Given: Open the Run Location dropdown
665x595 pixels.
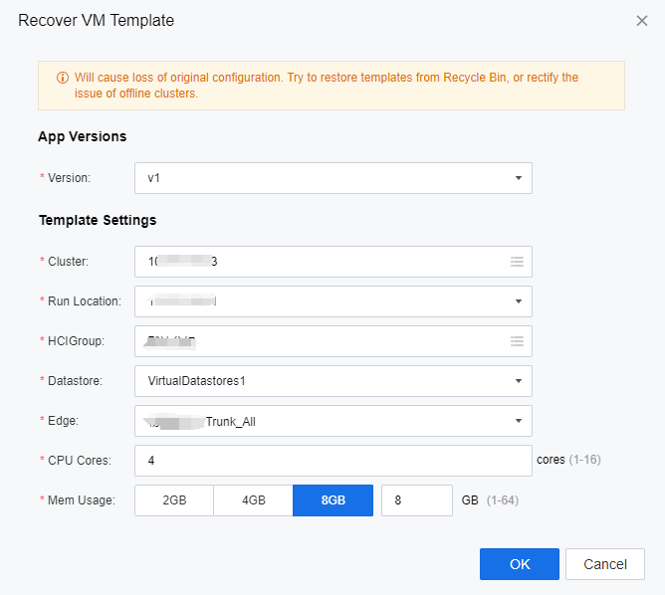Looking at the screenshot, I should pyautogui.click(x=518, y=301).
